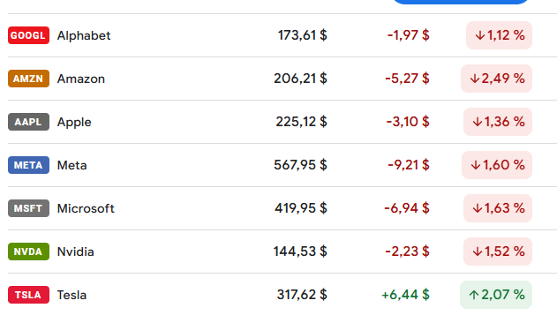Select the Microsoft stock name
557x323 pixels.
point(86,208)
